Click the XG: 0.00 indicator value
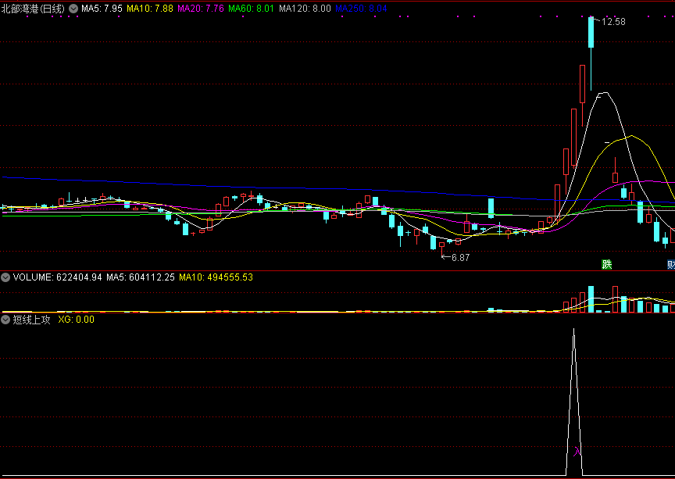 pos(77,320)
